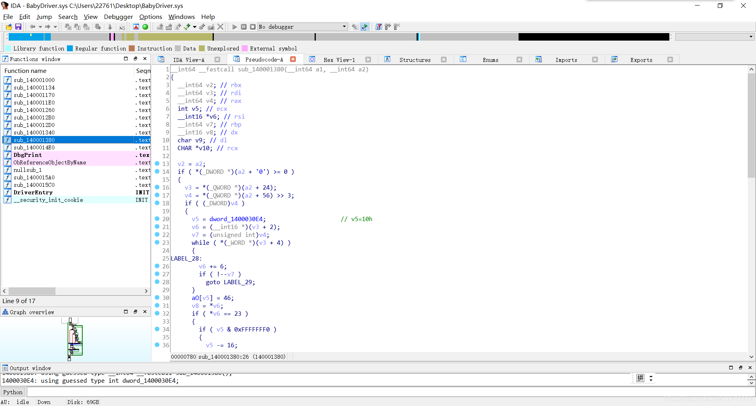The height and width of the screenshot is (406, 756).
Task: Open the Options menu
Action: (151, 17)
